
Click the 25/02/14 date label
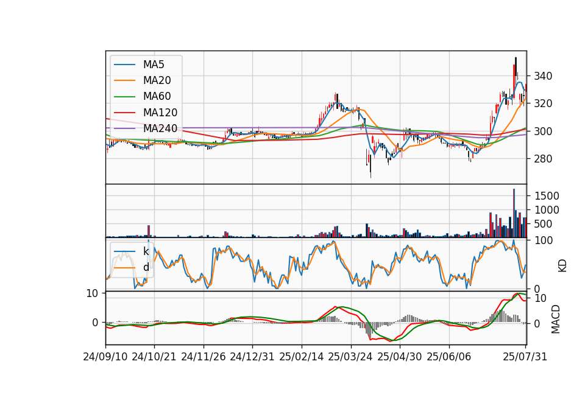pyautogui.click(x=302, y=357)
